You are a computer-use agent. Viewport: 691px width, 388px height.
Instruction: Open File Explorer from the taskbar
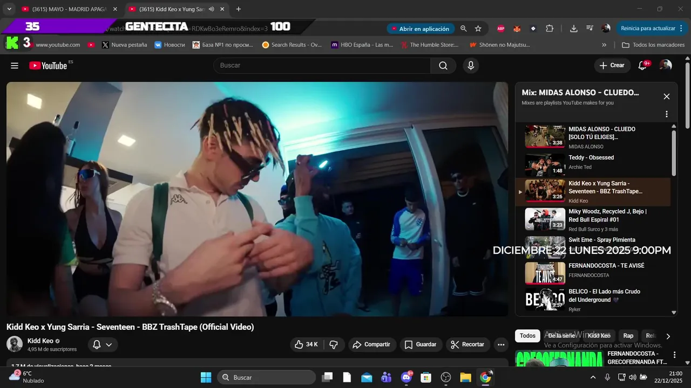465,377
